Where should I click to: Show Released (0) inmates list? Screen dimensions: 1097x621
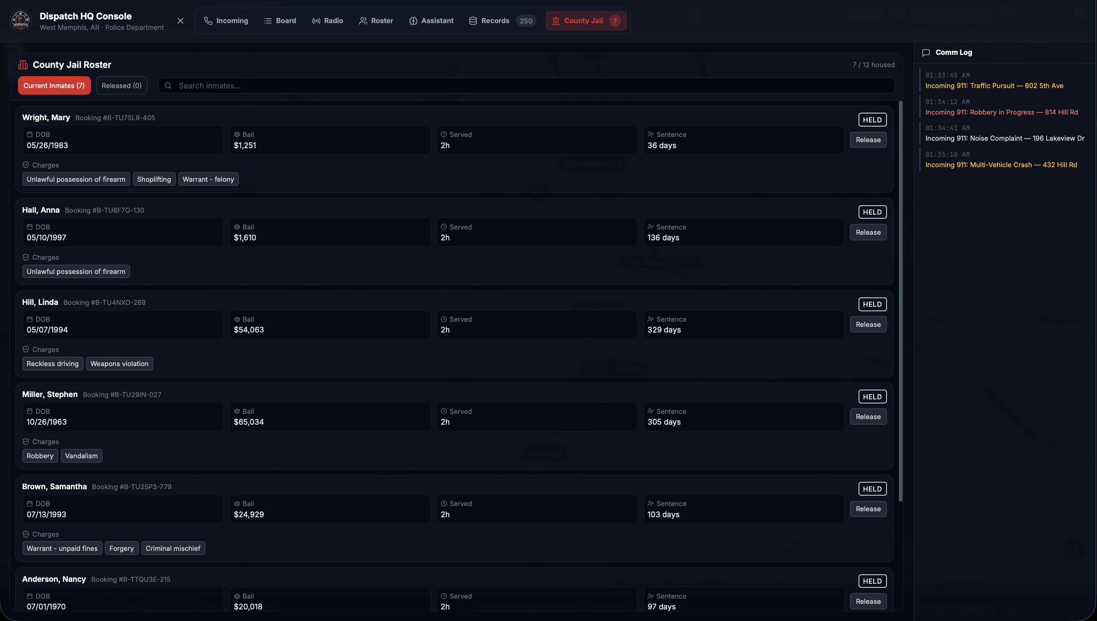(122, 85)
